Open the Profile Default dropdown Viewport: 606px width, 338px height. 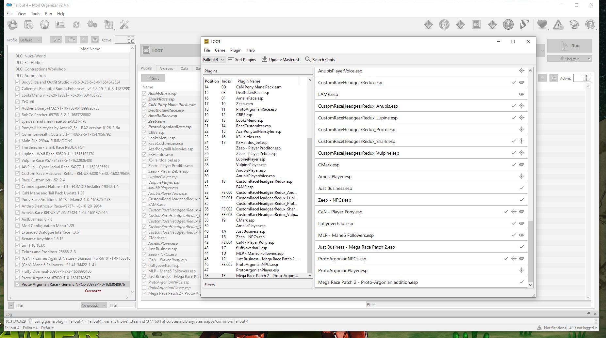30,40
